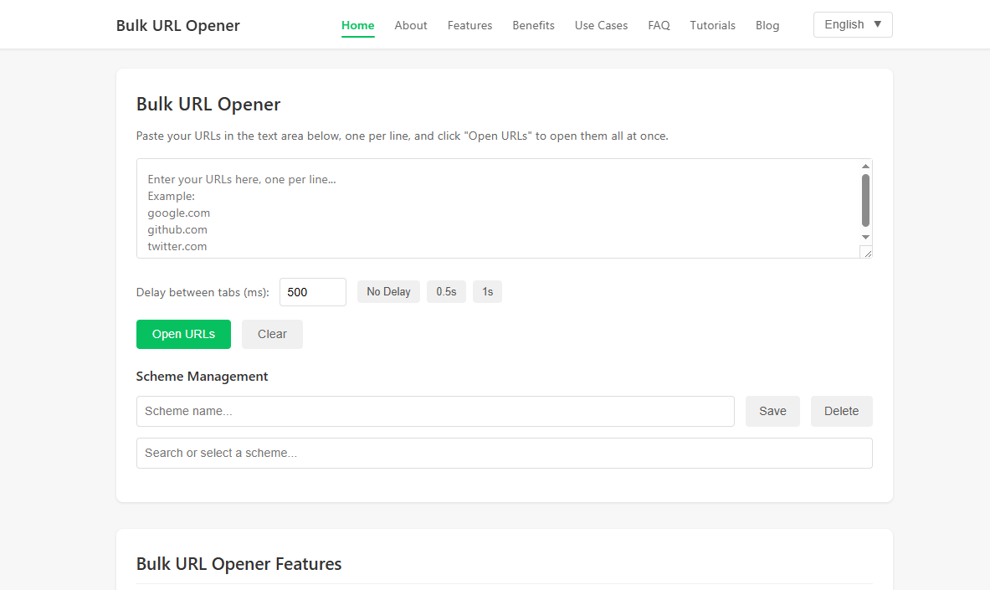Select the 0.5s delay preset
Image resolution: width=990 pixels, height=590 pixels.
tap(446, 291)
